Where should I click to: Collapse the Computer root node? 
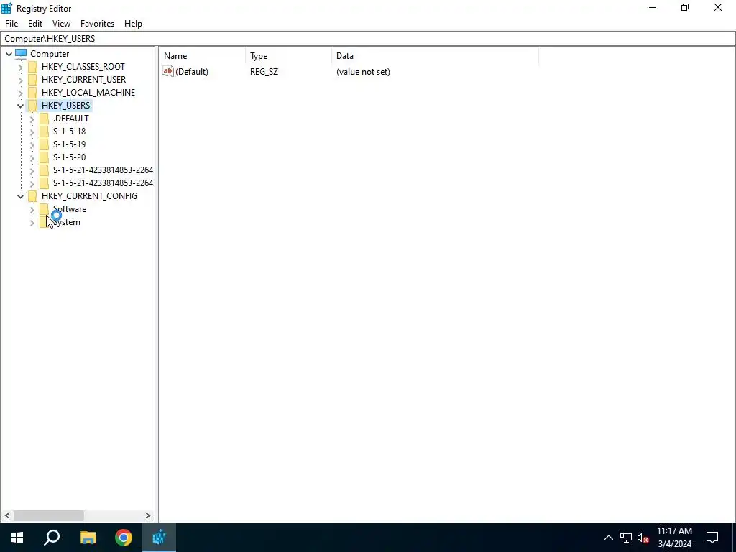coord(9,54)
